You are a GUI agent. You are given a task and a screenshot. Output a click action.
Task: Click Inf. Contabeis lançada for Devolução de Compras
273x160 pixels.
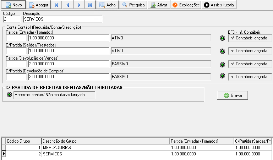click(250, 77)
